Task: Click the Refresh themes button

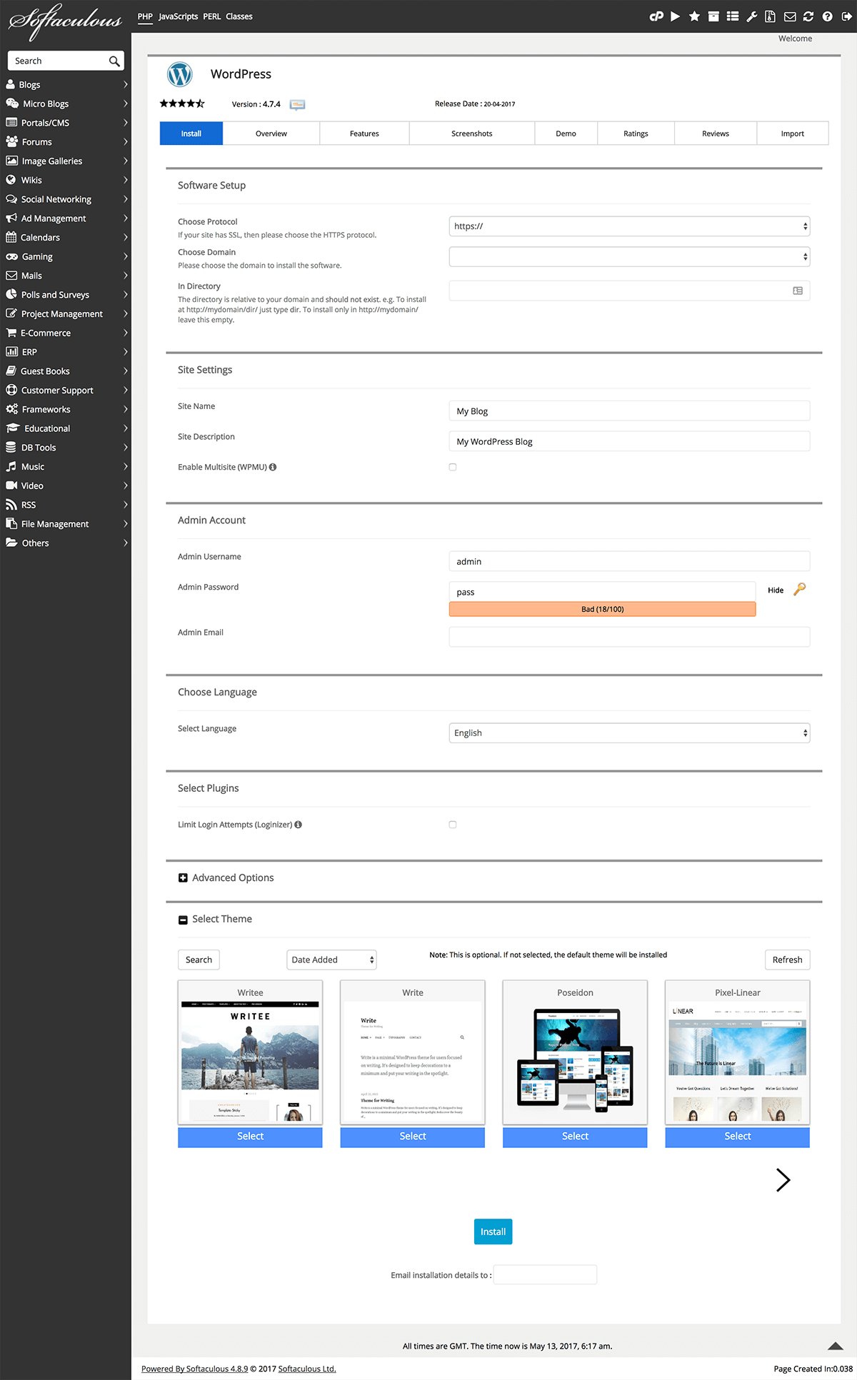Action: 787,960
